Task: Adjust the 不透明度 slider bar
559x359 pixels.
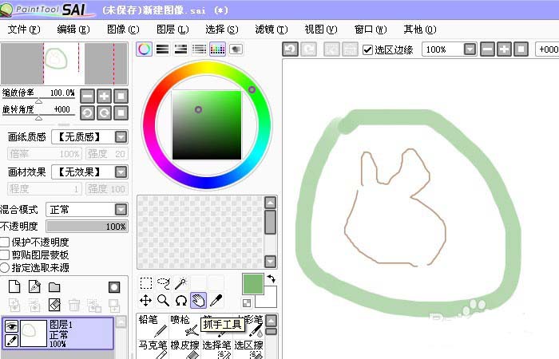Action: (87, 226)
